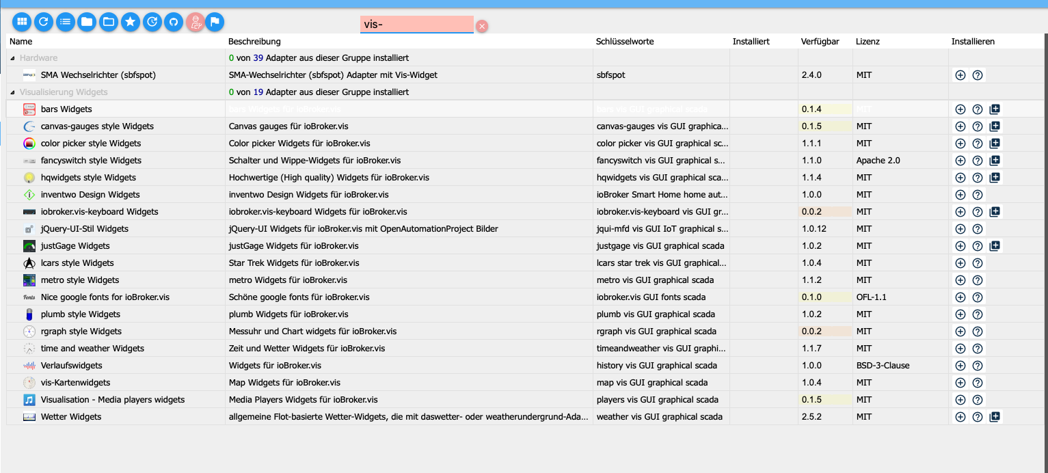Install lcars style Widgets

click(x=960, y=263)
